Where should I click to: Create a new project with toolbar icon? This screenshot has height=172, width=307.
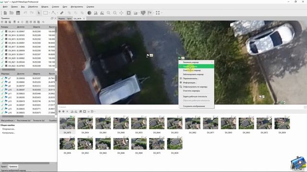click(x=5, y=13)
